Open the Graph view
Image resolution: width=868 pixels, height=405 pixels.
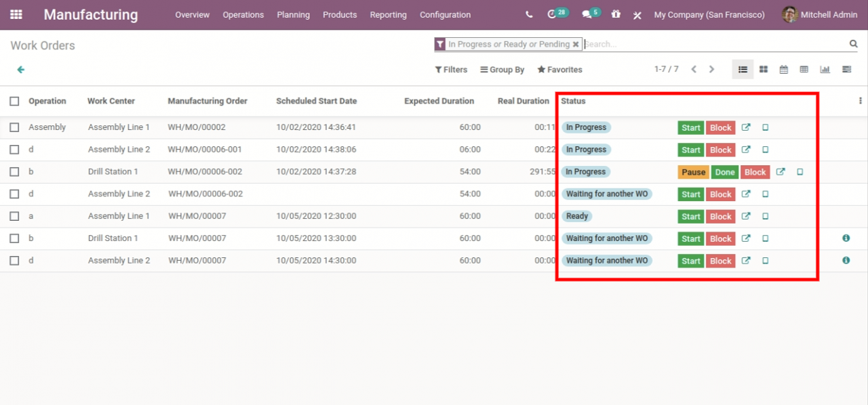click(825, 69)
